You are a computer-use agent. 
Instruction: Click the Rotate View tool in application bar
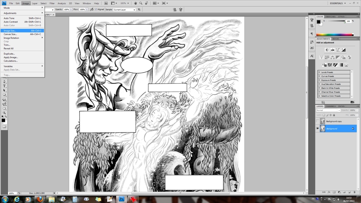click(146, 3)
